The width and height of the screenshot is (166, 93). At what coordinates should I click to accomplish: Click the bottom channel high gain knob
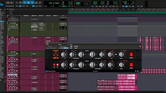click(92, 65)
